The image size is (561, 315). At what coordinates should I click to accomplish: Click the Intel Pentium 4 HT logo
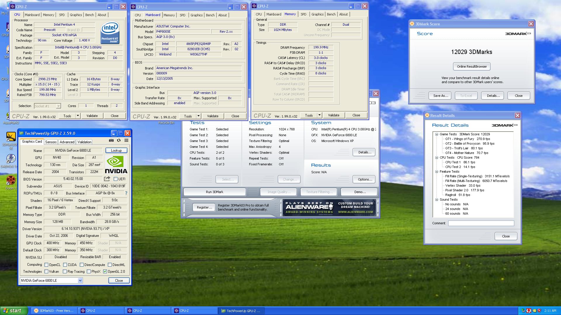[110, 33]
